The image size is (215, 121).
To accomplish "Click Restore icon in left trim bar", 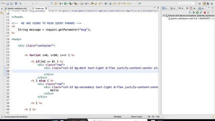I will pyautogui.click(x=2, y=9).
